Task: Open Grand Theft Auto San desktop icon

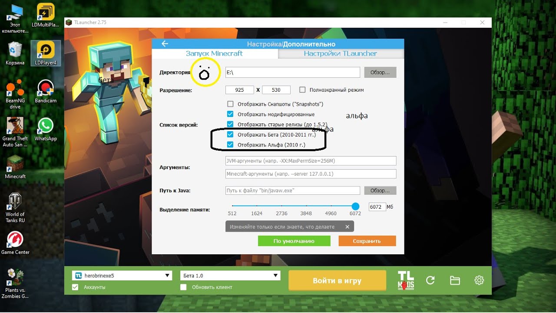Action: tap(15, 132)
